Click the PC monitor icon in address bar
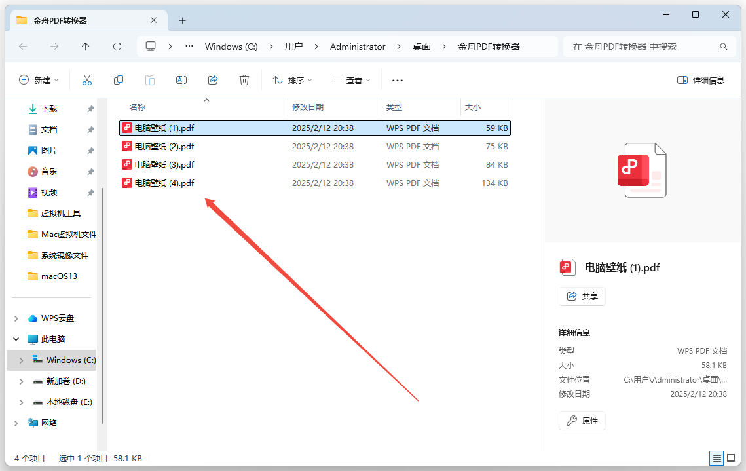 tap(151, 46)
